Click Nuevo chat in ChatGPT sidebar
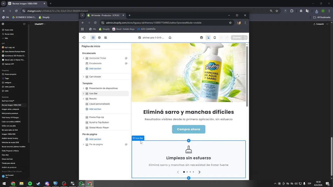Viewport: 333px width, 187px height. 9,30
